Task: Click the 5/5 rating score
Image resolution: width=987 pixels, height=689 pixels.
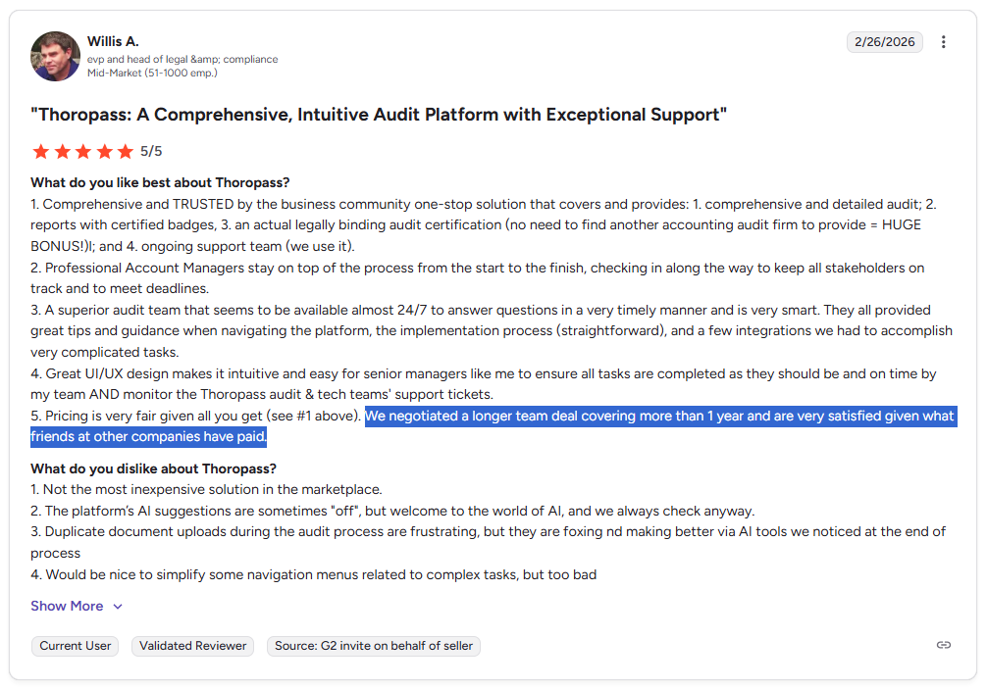Action: click(x=151, y=152)
